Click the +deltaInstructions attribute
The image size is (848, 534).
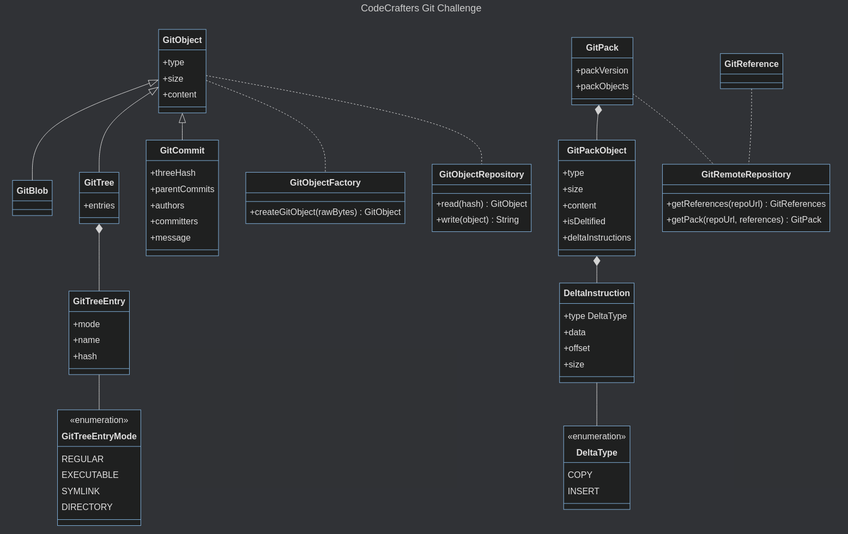coord(596,238)
